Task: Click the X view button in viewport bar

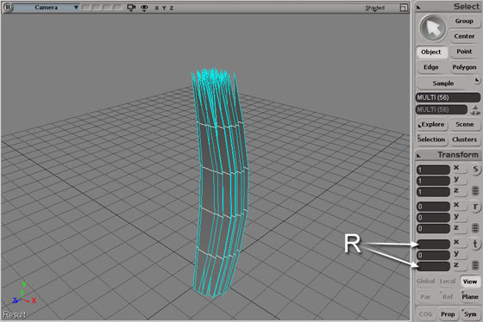Action: pos(156,8)
